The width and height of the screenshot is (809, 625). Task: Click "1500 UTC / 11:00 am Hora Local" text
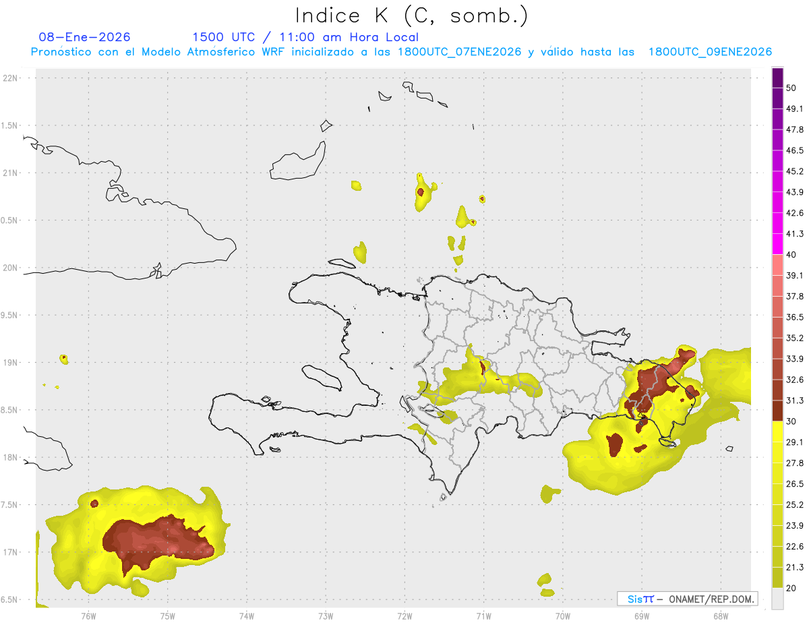(x=305, y=37)
